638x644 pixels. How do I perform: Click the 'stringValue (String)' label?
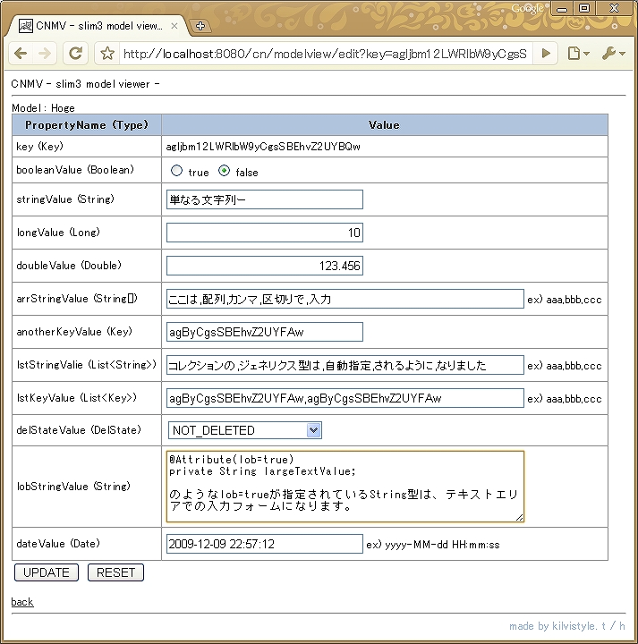pos(65,199)
